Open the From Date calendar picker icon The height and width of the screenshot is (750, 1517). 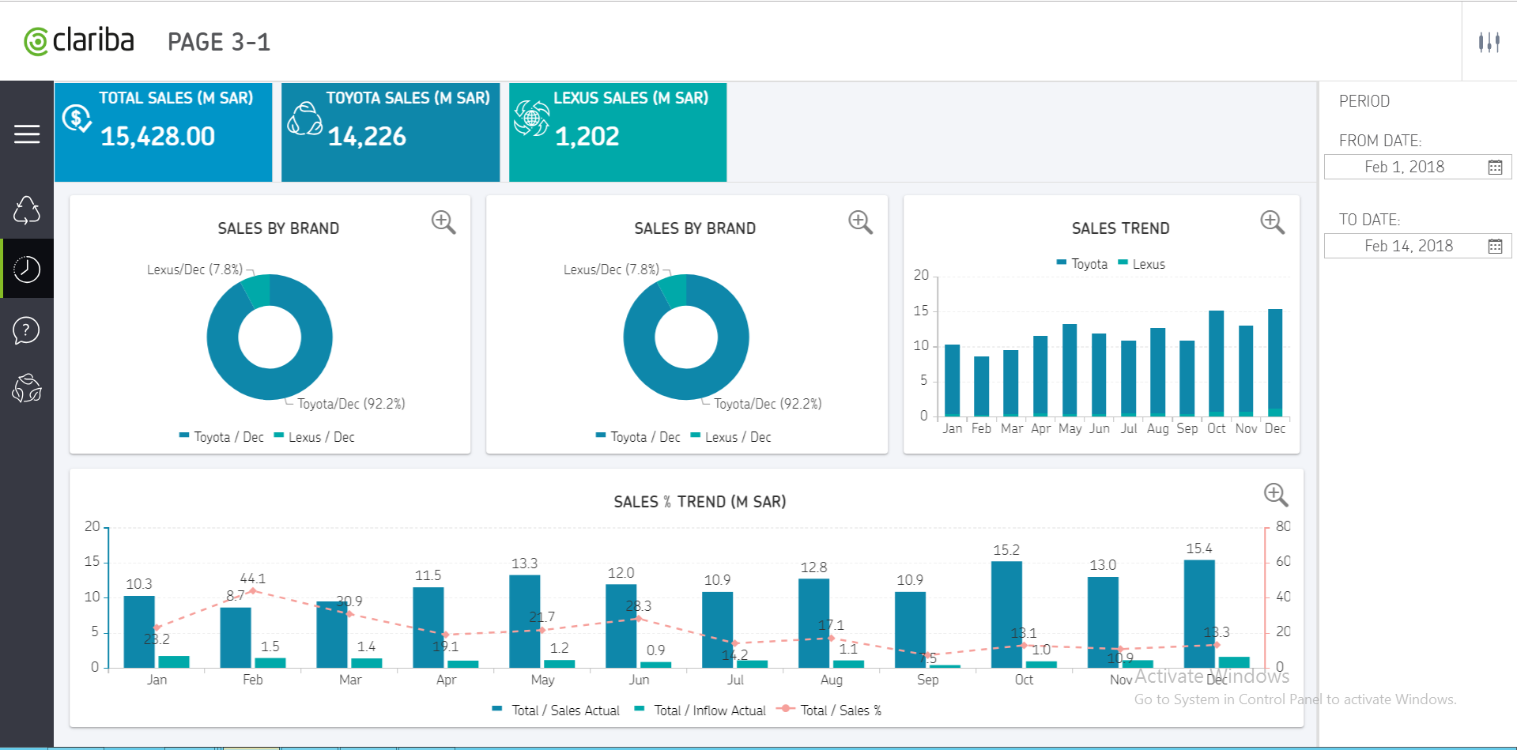[1495, 168]
